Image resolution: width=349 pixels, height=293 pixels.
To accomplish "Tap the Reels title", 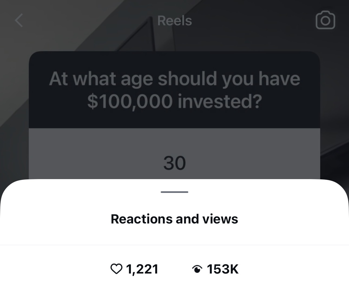I will (174, 21).
